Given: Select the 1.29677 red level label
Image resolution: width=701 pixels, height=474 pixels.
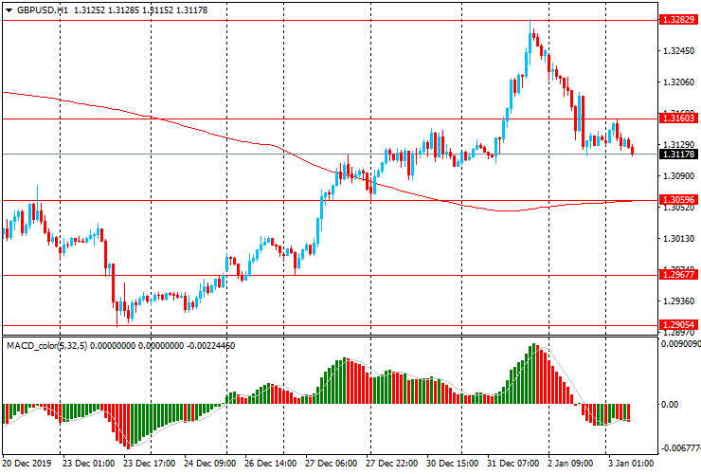Looking at the screenshot, I should tap(678, 274).
